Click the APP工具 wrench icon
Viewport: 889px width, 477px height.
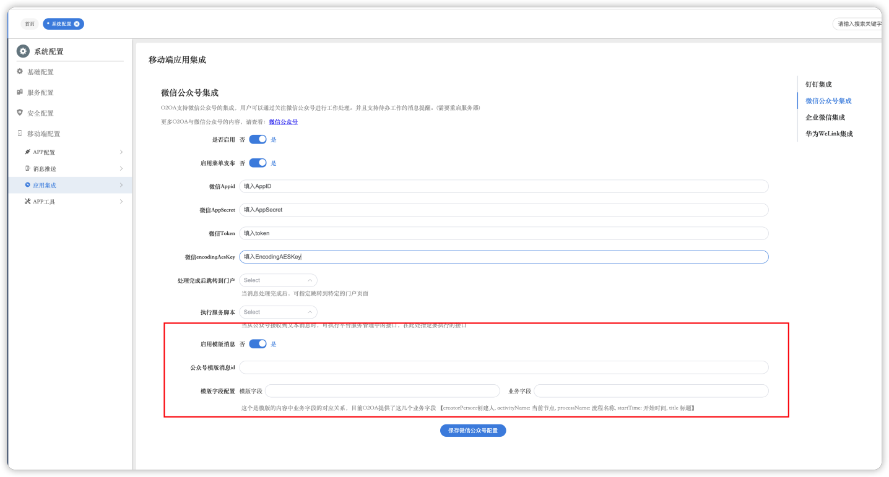[x=27, y=202]
